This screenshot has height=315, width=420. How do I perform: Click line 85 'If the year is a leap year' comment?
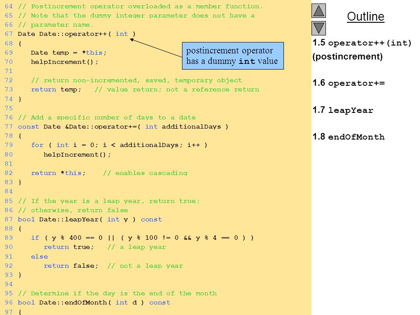click(109, 201)
